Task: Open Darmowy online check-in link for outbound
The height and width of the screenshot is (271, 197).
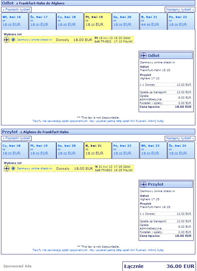Action: click(x=35, y=40)
